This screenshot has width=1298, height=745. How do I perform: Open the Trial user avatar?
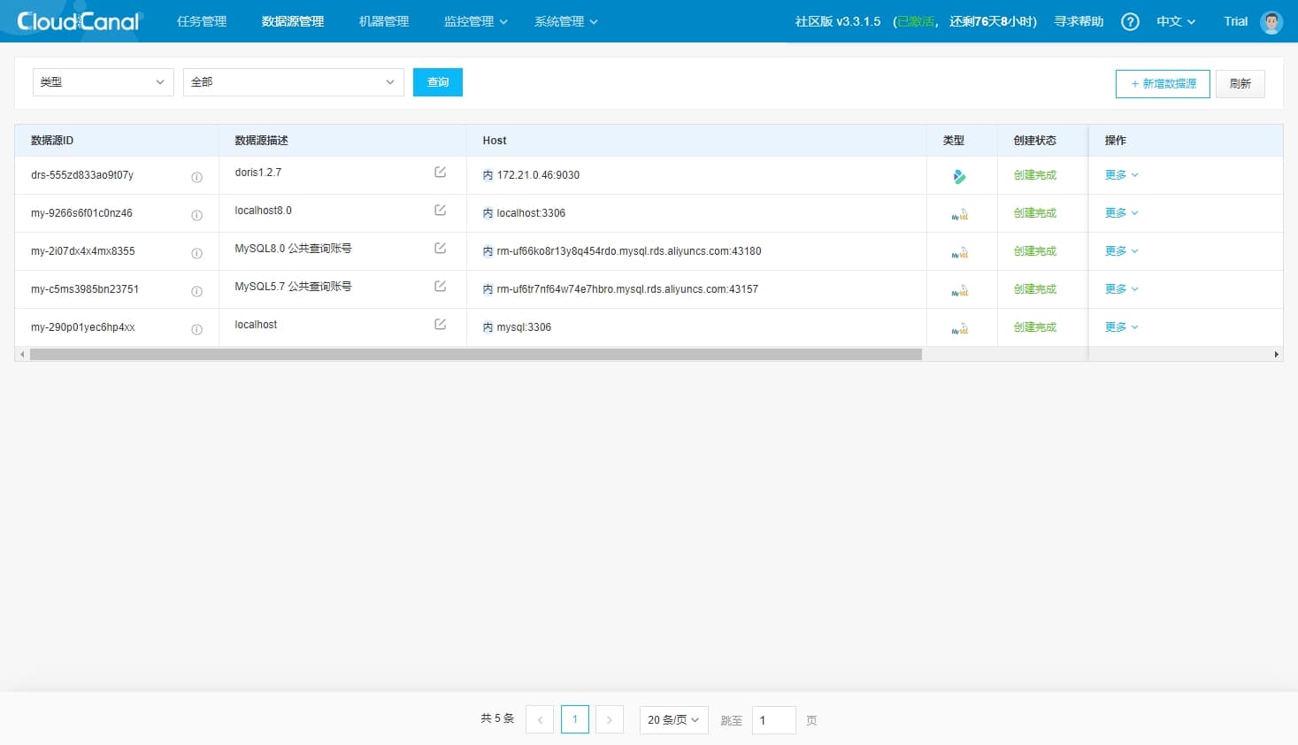pos(1271,22)
